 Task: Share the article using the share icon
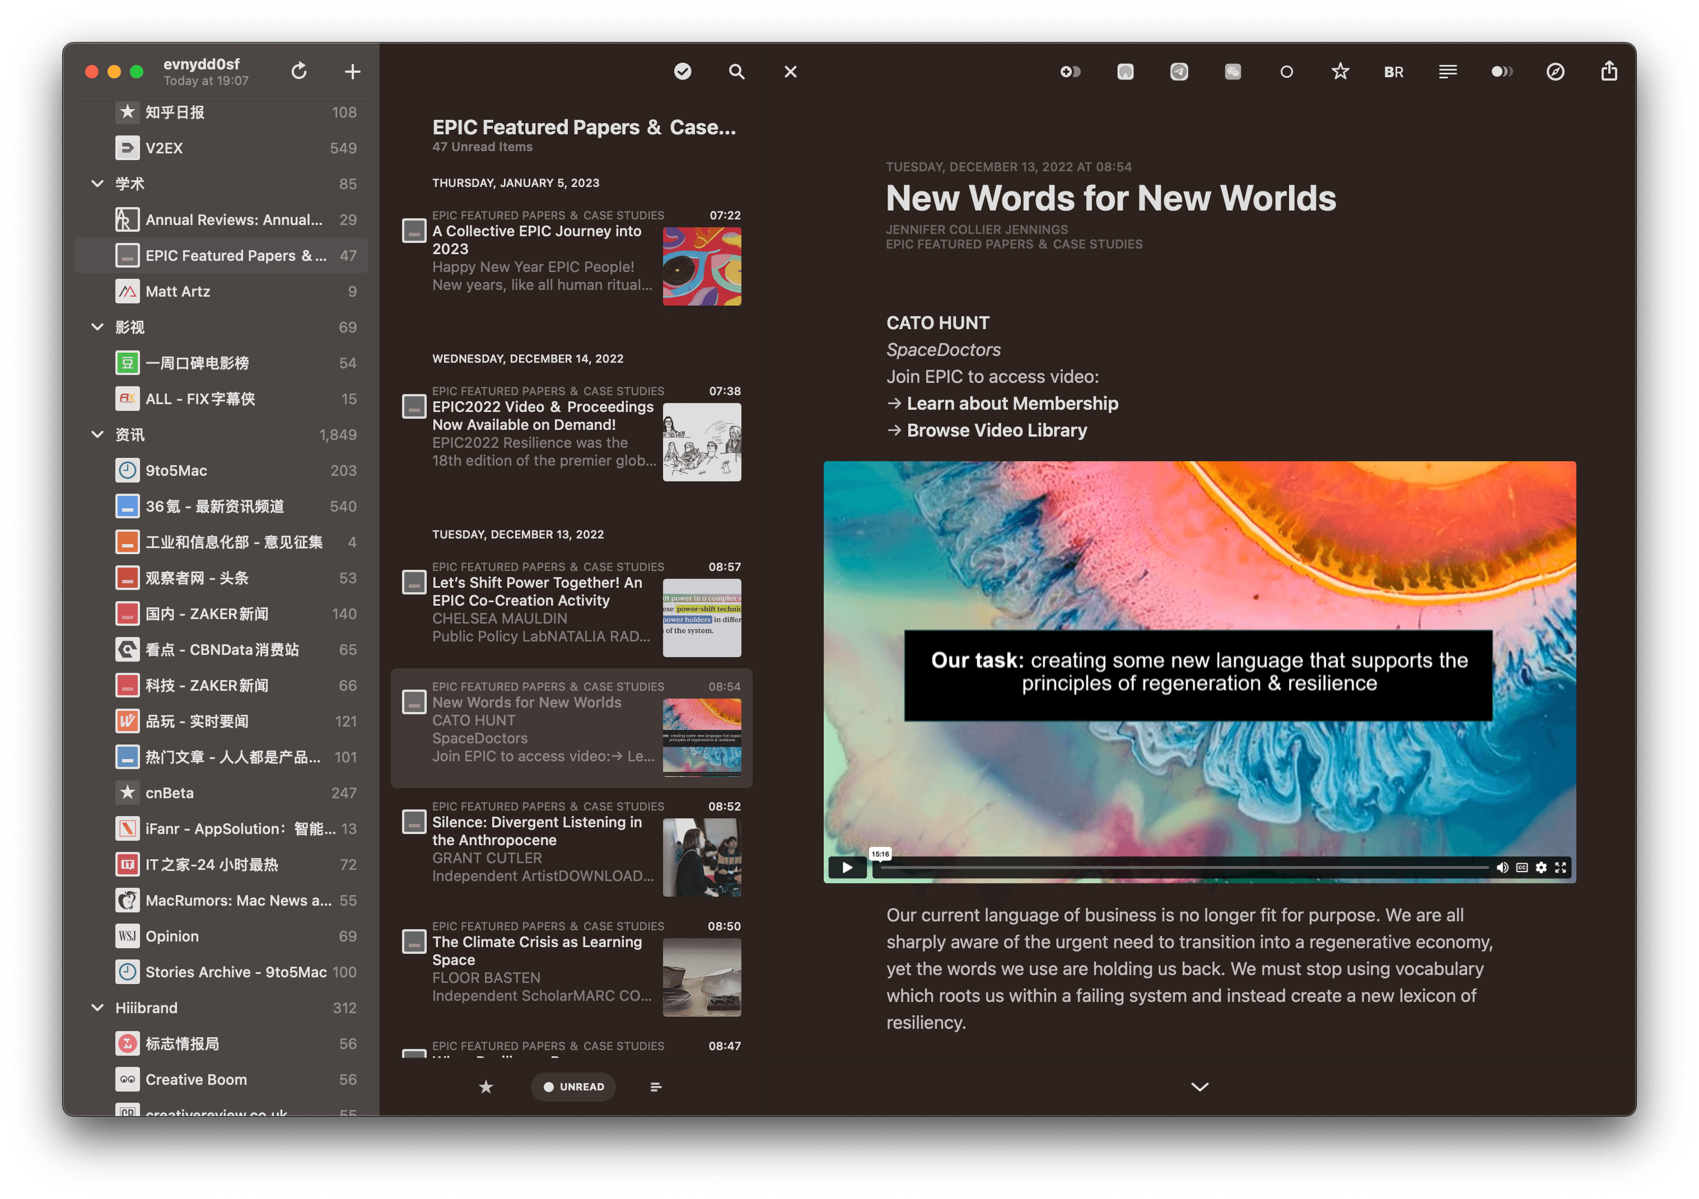[x=1609, y=71]
